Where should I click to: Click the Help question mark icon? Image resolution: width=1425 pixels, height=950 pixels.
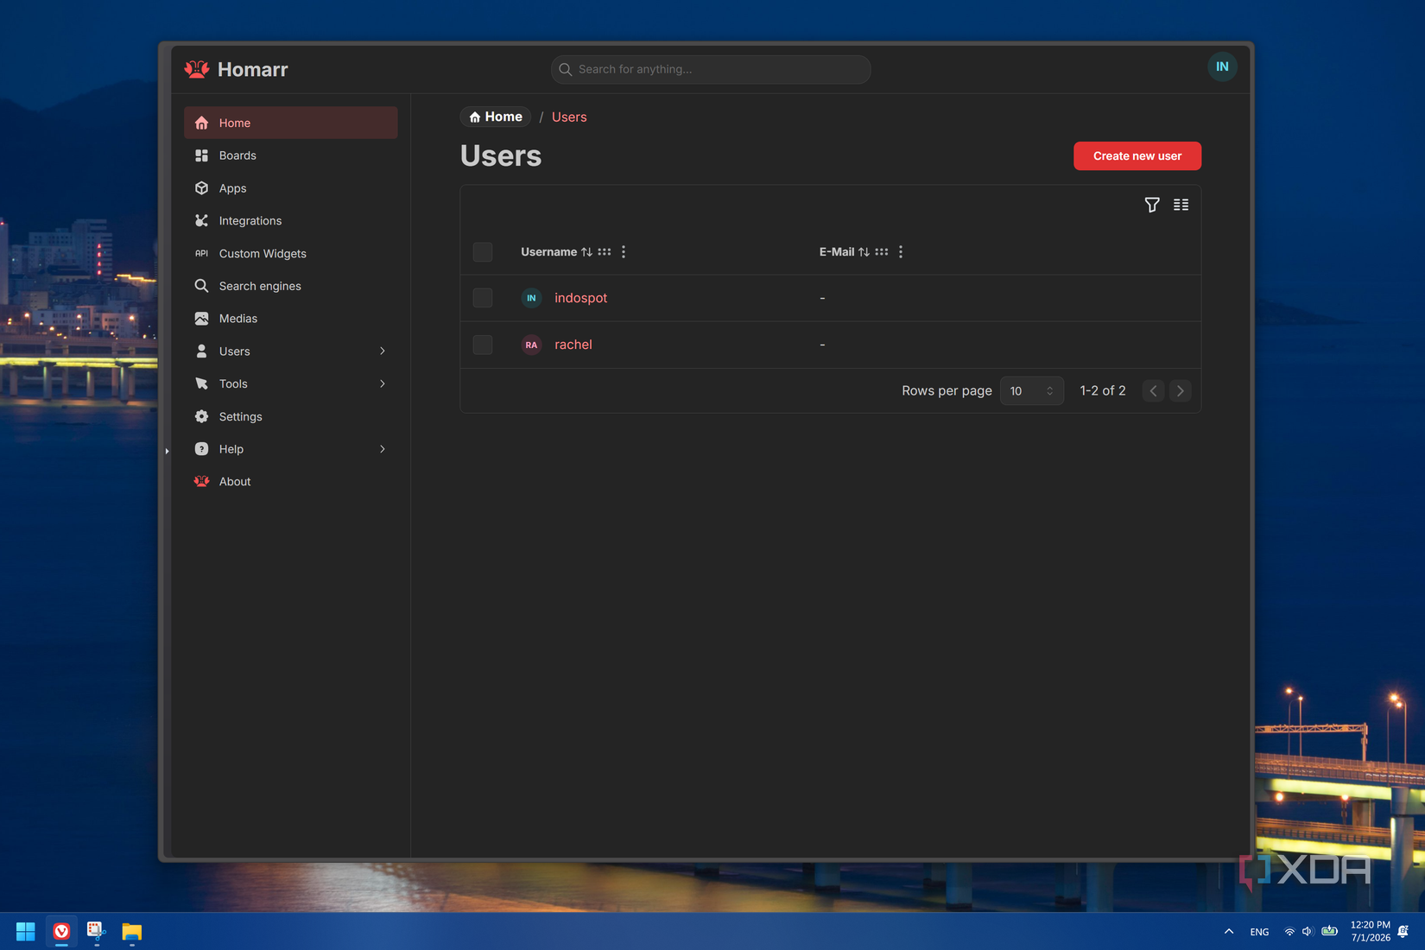pyautogui.click(x=201, y=449)
